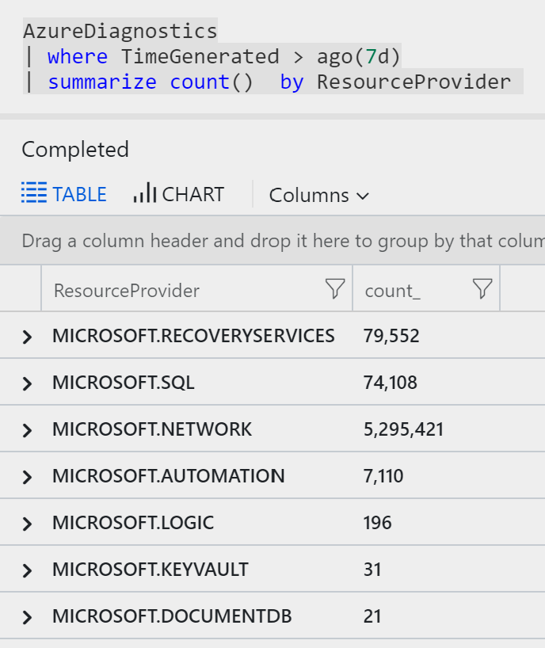Select the MICROSOFT.DOCUMENTDB cell
This screenshot has width=545, height=648.
(x=172, y=616)
